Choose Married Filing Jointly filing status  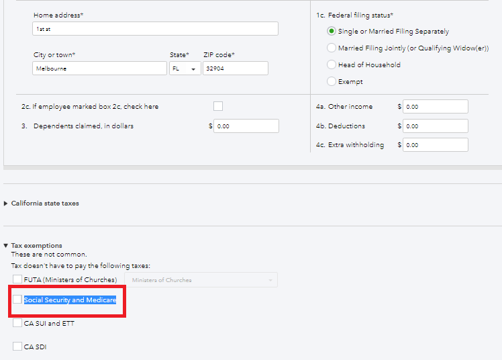pos(332,48)
